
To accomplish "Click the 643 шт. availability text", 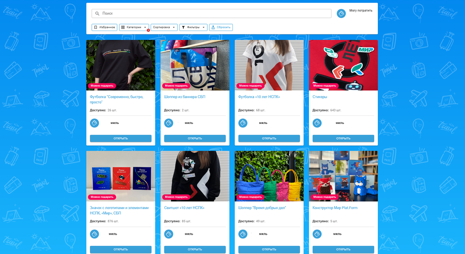I will tap(336, 110).
